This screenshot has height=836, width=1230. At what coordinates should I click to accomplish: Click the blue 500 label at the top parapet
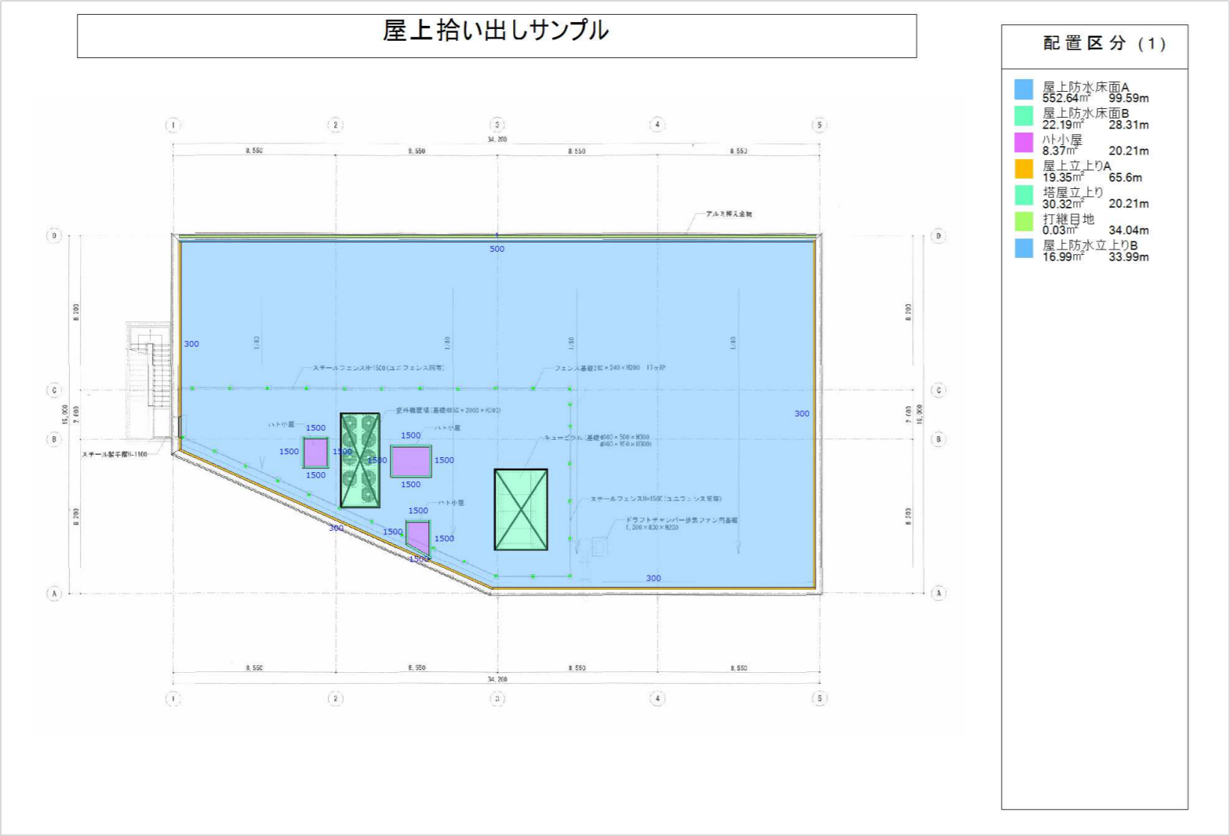pos(497,249)
